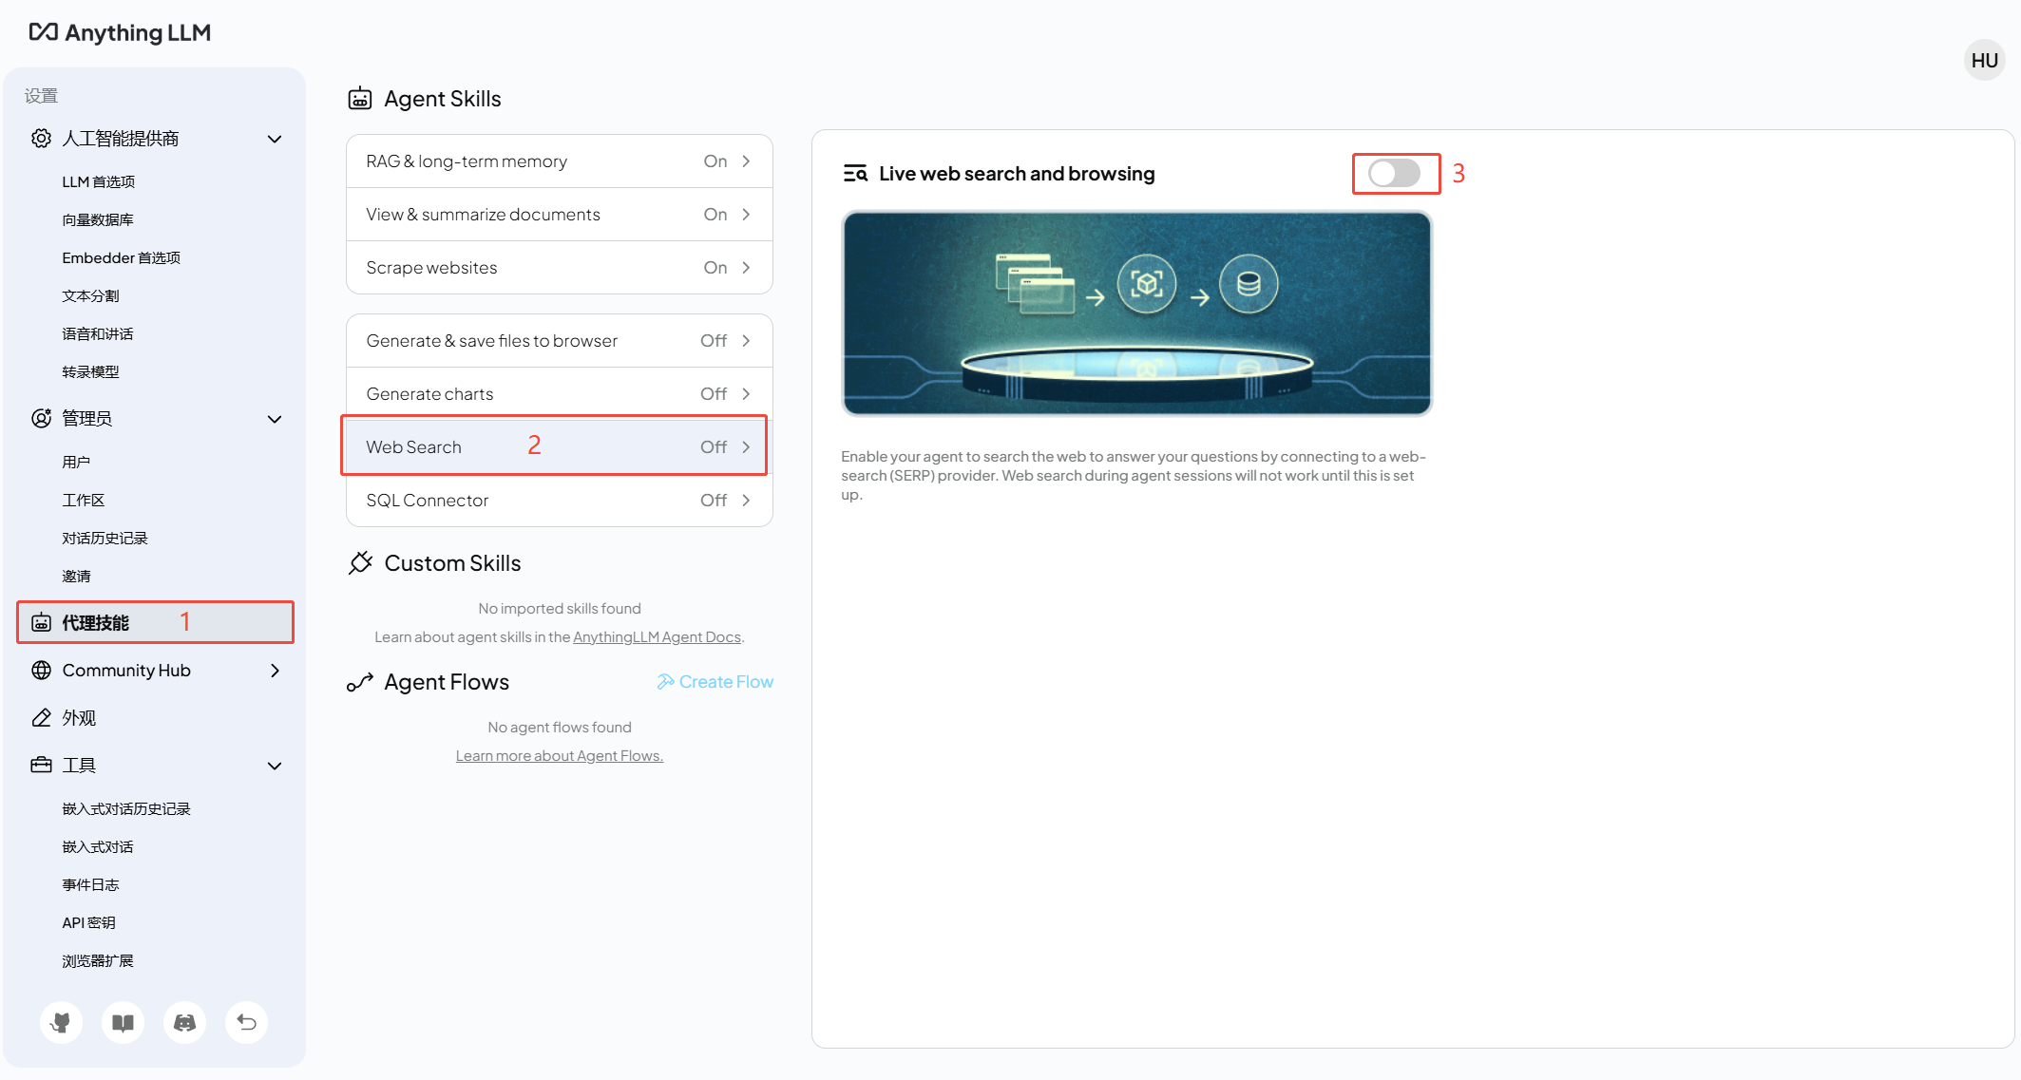Open 事件日志 page

(90, 884)
